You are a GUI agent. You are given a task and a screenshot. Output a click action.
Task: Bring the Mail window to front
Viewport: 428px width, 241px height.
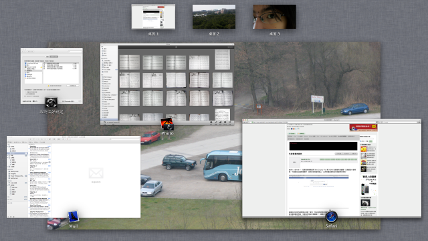(74, 177)
